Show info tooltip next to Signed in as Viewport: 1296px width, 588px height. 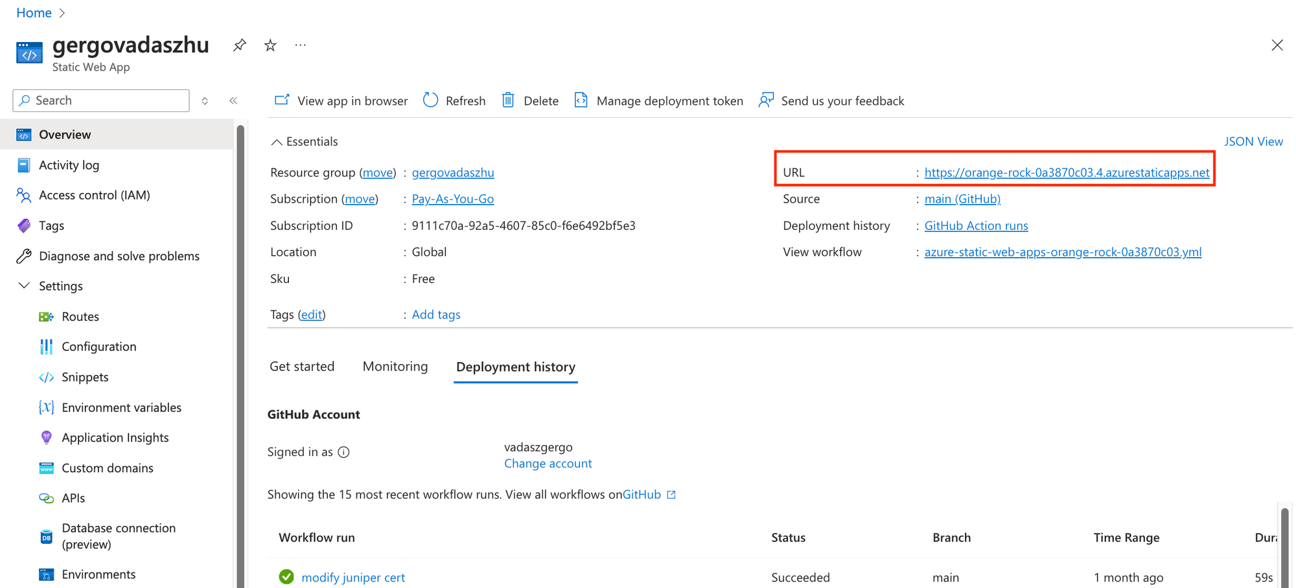(344, 452)
